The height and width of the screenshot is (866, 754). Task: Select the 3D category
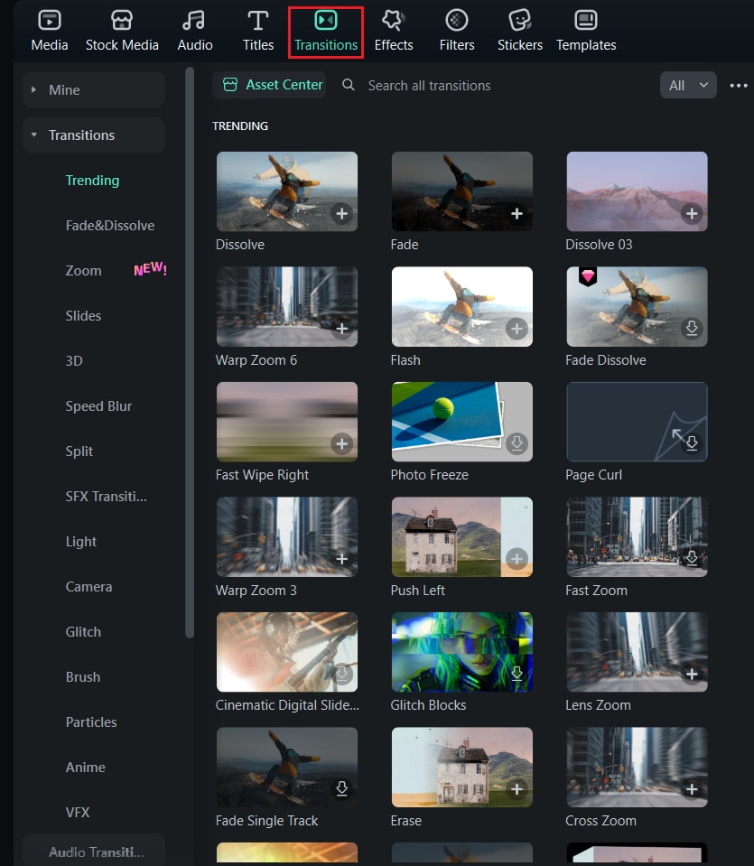click(x=74, y=361)
